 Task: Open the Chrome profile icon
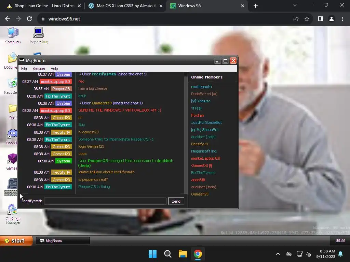(332, 19)
